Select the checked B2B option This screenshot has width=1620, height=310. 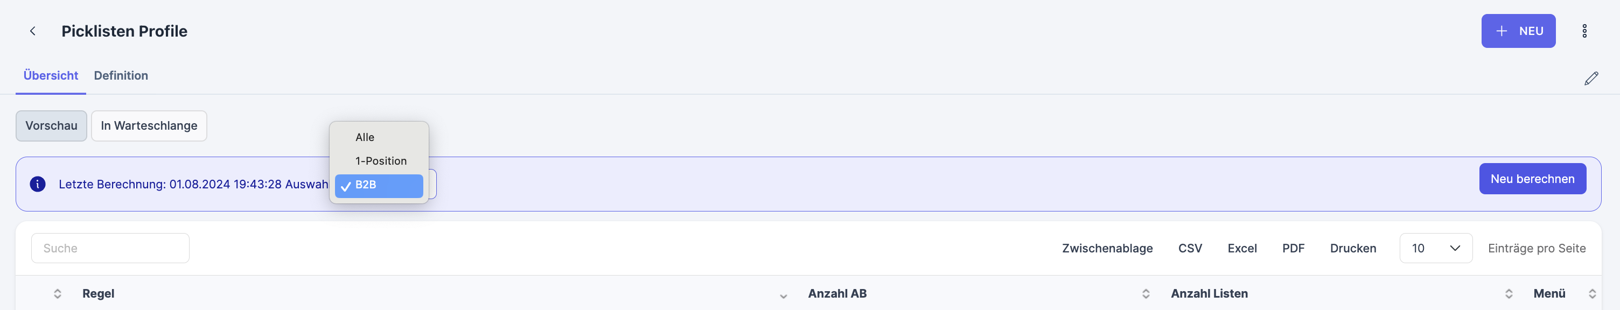[x=379, y=185]
